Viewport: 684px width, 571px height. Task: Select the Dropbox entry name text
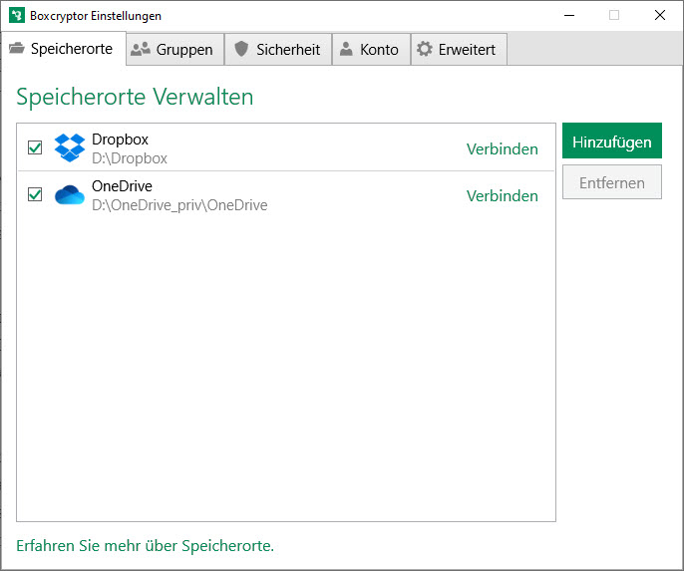pyautogui.click(x=120, y=140)
